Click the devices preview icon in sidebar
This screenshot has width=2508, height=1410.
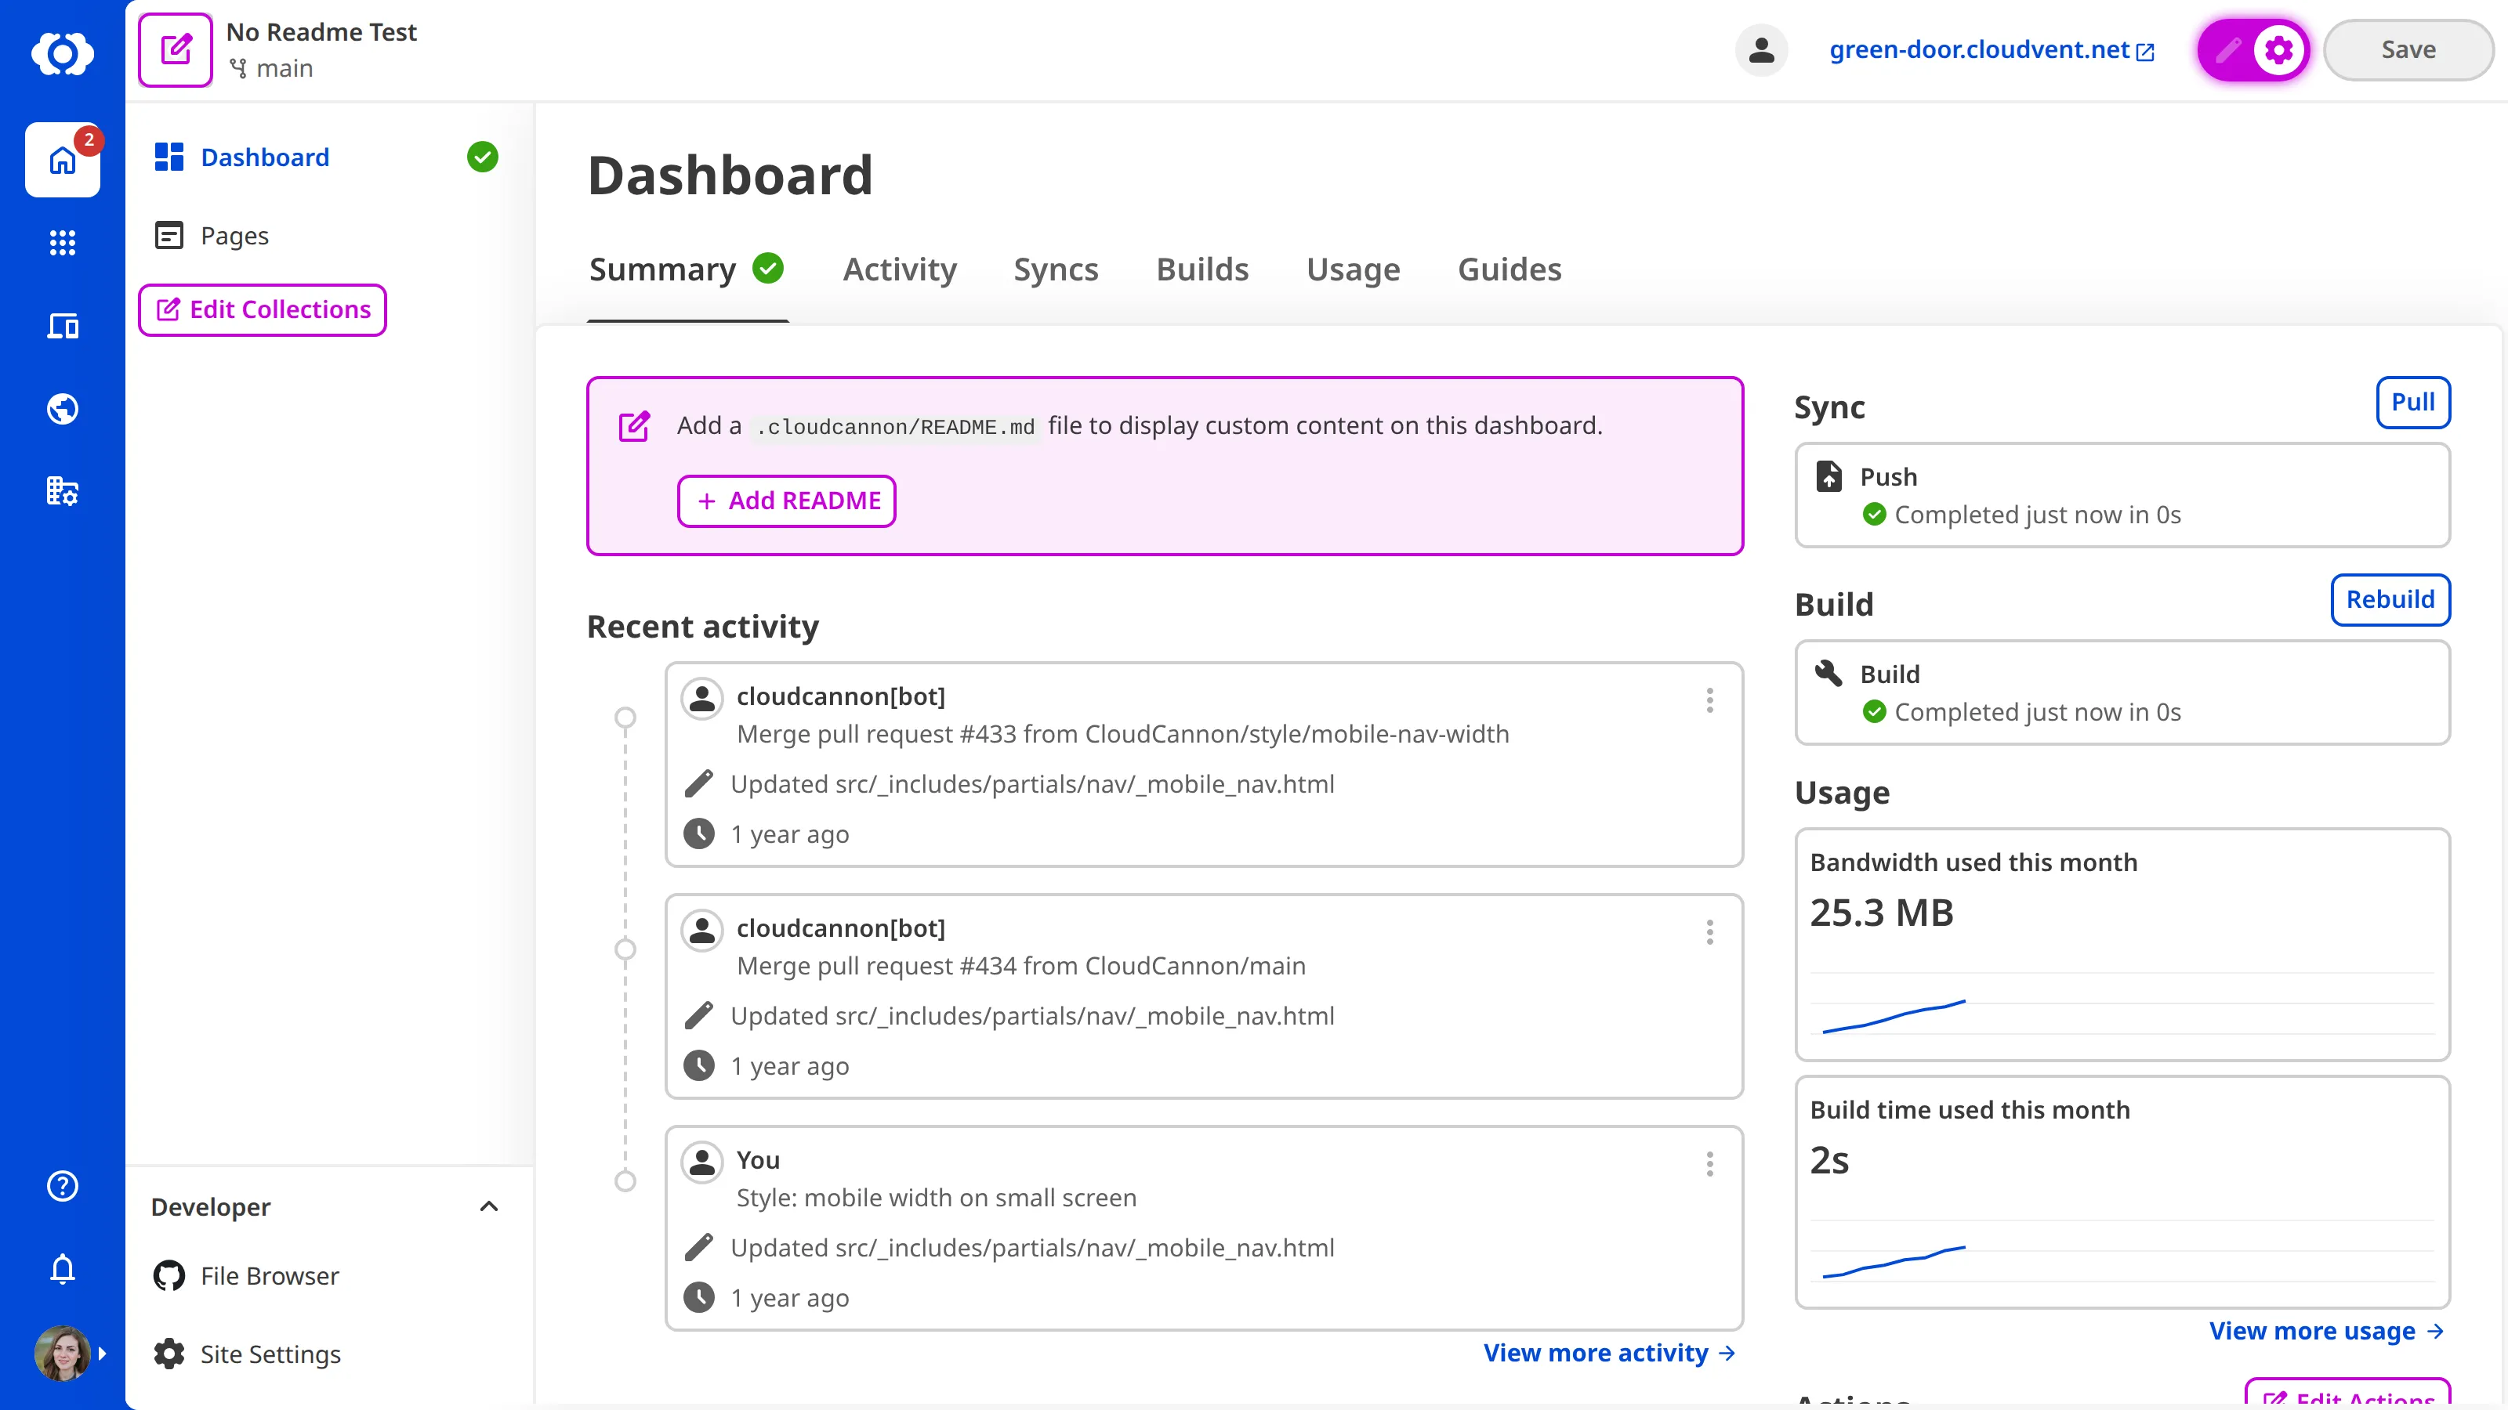(63, 326)
